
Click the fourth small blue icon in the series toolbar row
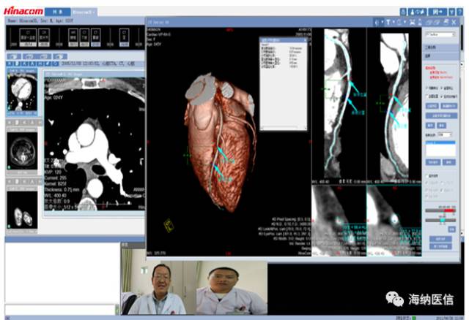[32, 64]
